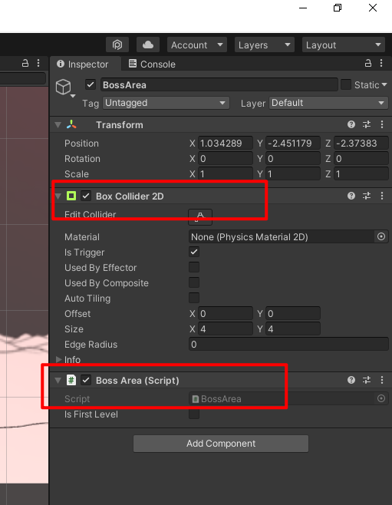
Task: Open Transform component help icon
Action: (351, 124)
